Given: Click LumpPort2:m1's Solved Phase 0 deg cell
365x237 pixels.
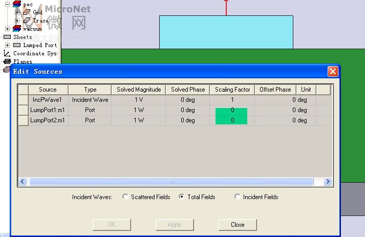Looking at the screenshot, I should [x=188, y=120].
